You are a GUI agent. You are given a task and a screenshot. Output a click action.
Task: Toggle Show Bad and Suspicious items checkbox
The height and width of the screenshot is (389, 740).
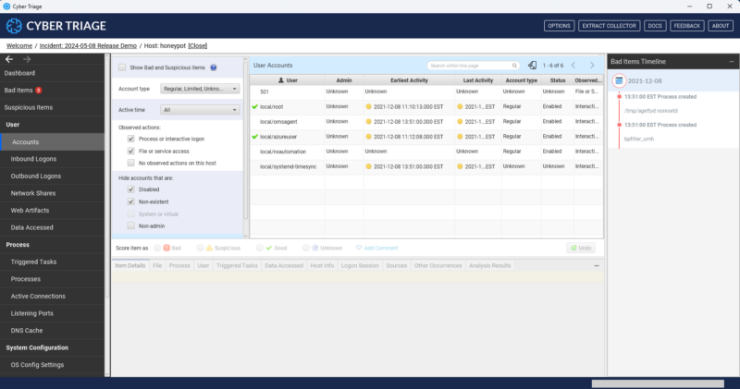122,67
